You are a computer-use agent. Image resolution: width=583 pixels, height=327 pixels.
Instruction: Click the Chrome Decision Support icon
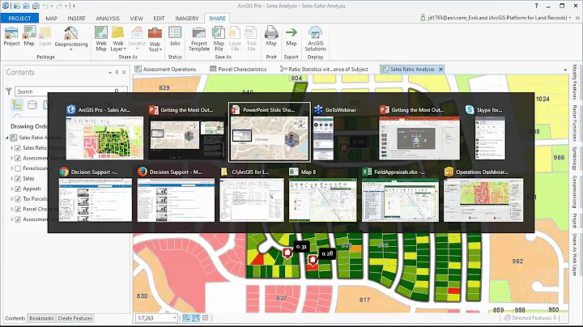[64, 172]
